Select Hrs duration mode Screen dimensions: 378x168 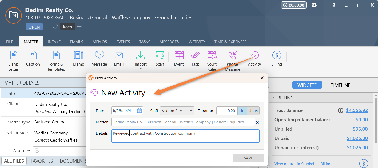coord(242,111)
